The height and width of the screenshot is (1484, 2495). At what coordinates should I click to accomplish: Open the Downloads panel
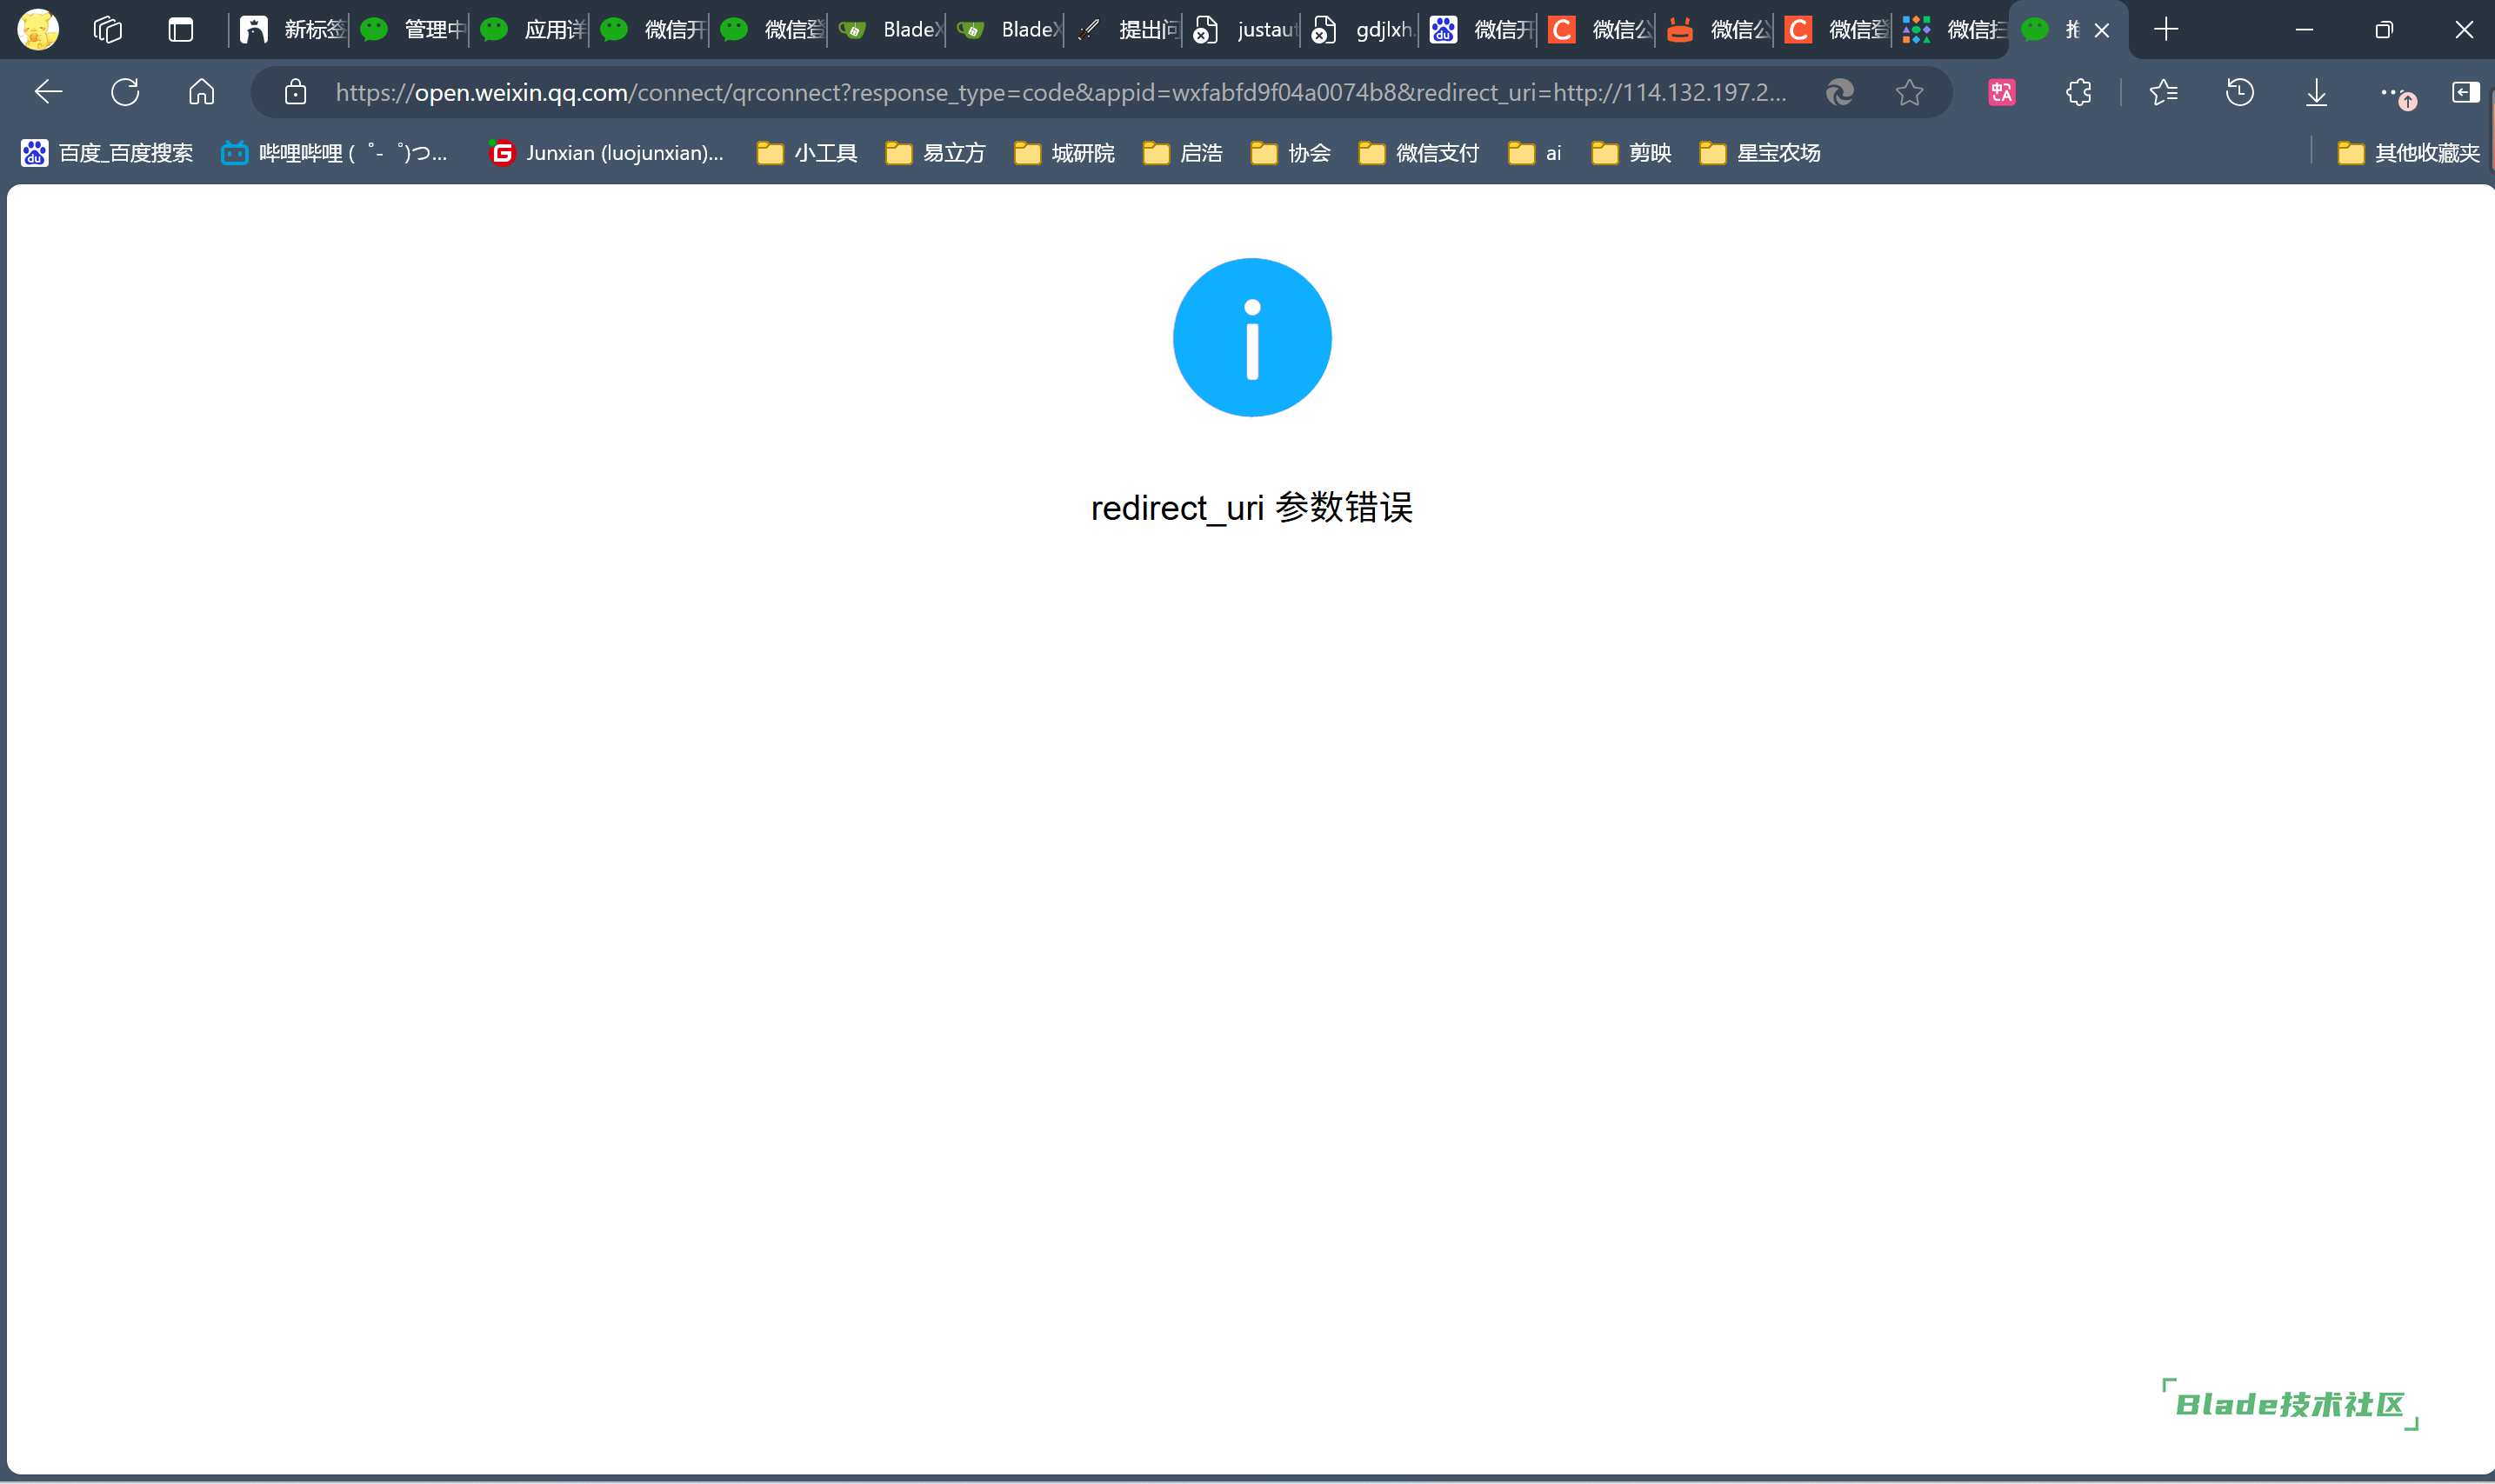tap(2316, 92)
